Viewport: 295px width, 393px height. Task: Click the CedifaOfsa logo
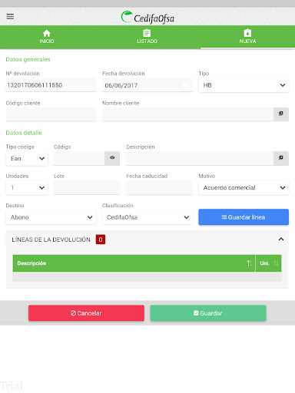147,18
